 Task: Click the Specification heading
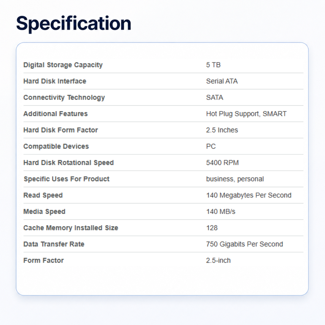coord(73,23)
